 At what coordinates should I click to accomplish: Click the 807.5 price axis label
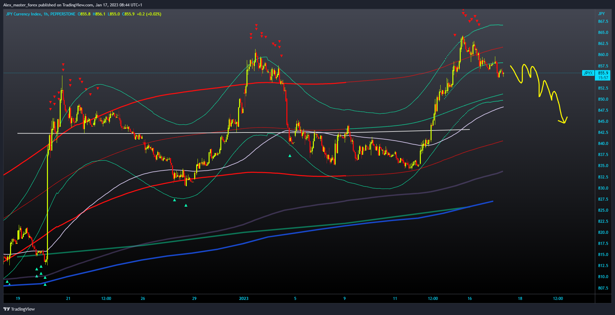[603, 288]
